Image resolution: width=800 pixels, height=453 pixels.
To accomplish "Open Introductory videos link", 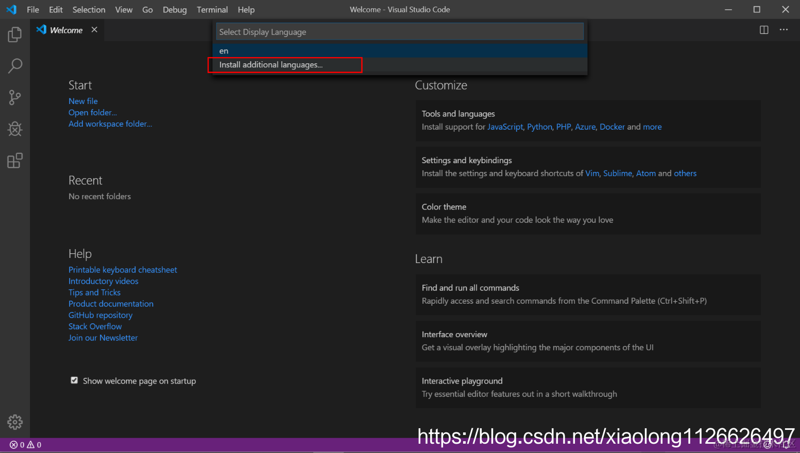I will [x=104, y=281].
